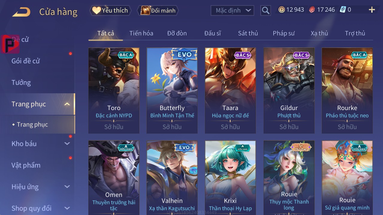Screen dimensions: 383x215
Task: Expand the Kho báu sidebar section
Action: [67, 144]
